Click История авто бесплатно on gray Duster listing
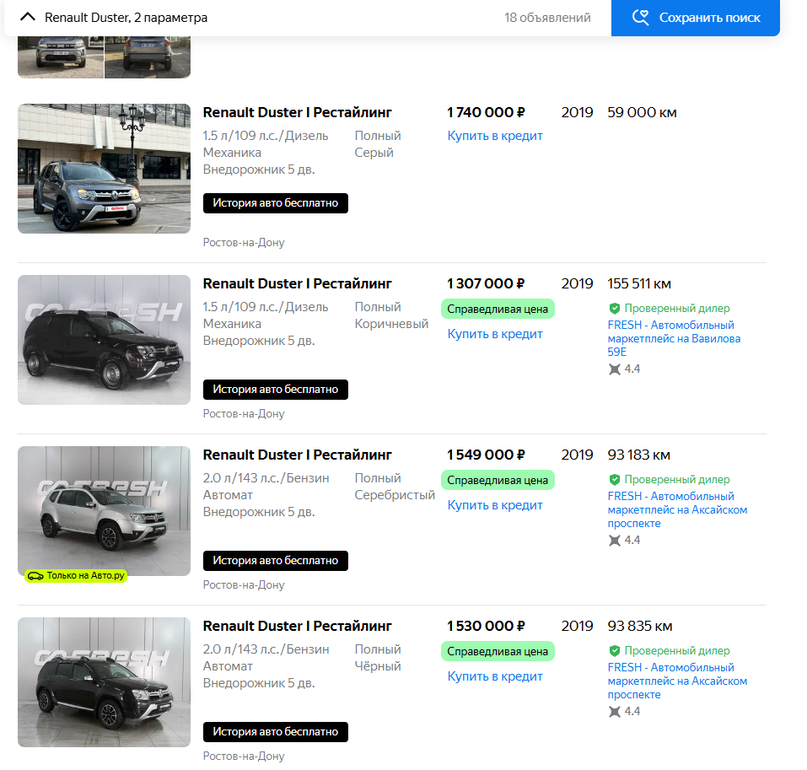The height and width of the screenshot is (770, 807). click(x=275, y=203)
